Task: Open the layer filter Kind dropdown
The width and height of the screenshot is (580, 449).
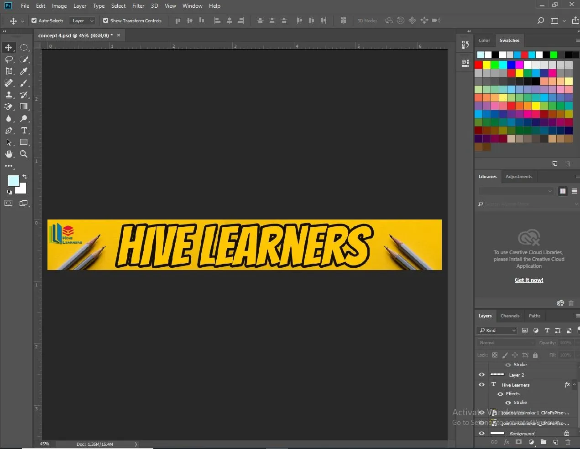Action: point(496,330)
